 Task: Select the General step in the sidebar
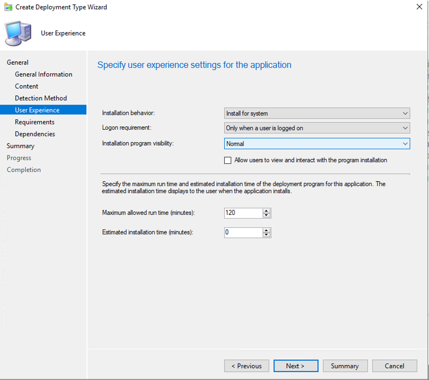click(x=18, y=62)
